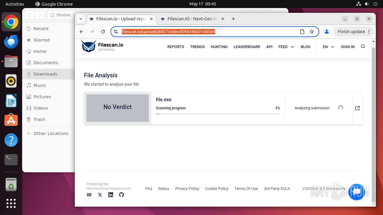Select Documents in Files sidebar
The width and height of the screenshot is (383, 215).
tap(48, 63)
